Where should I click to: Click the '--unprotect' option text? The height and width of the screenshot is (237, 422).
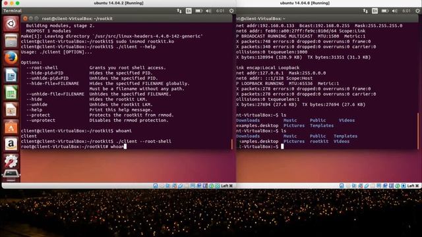[41, 120]
